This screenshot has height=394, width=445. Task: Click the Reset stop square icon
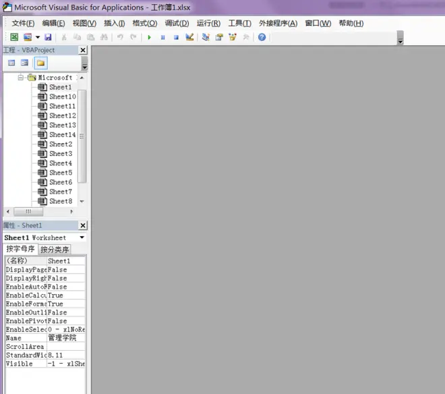point(176,37)
